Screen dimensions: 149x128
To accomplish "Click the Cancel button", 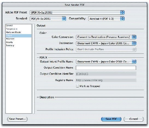I will (x=133, y=119).
